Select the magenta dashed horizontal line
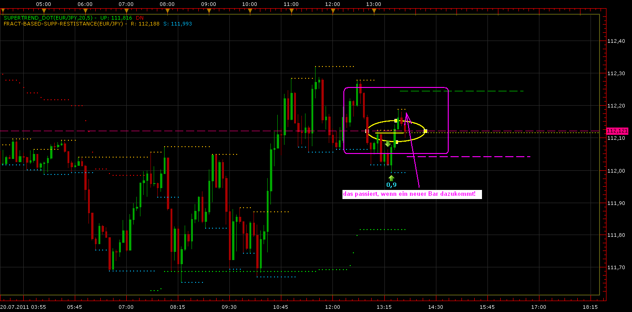The height and width of the screenshot is (312, 632). 468,157
